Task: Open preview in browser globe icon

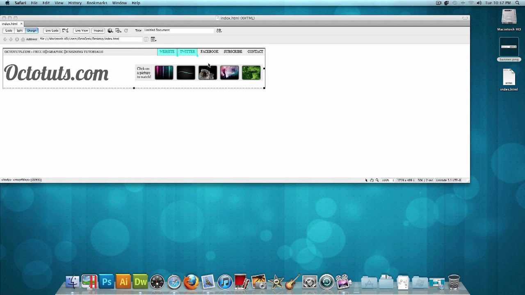Action: tap(110, 30)
